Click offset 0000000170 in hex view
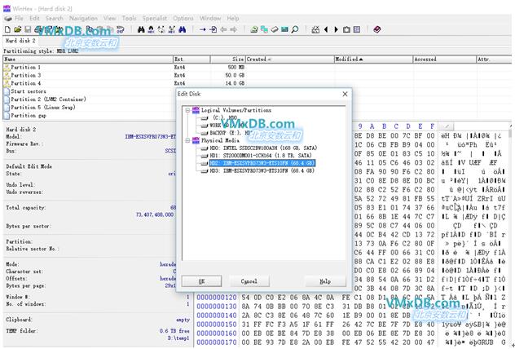 [217, 342]
